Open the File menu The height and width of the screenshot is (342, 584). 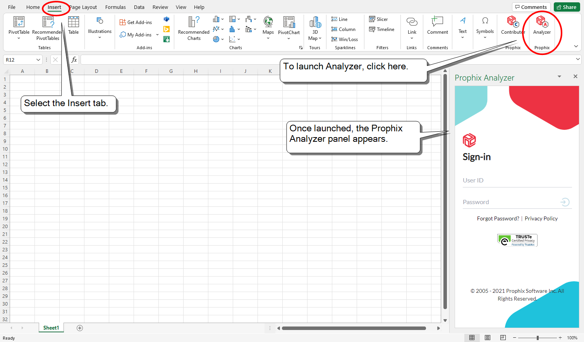coord(12,7)
